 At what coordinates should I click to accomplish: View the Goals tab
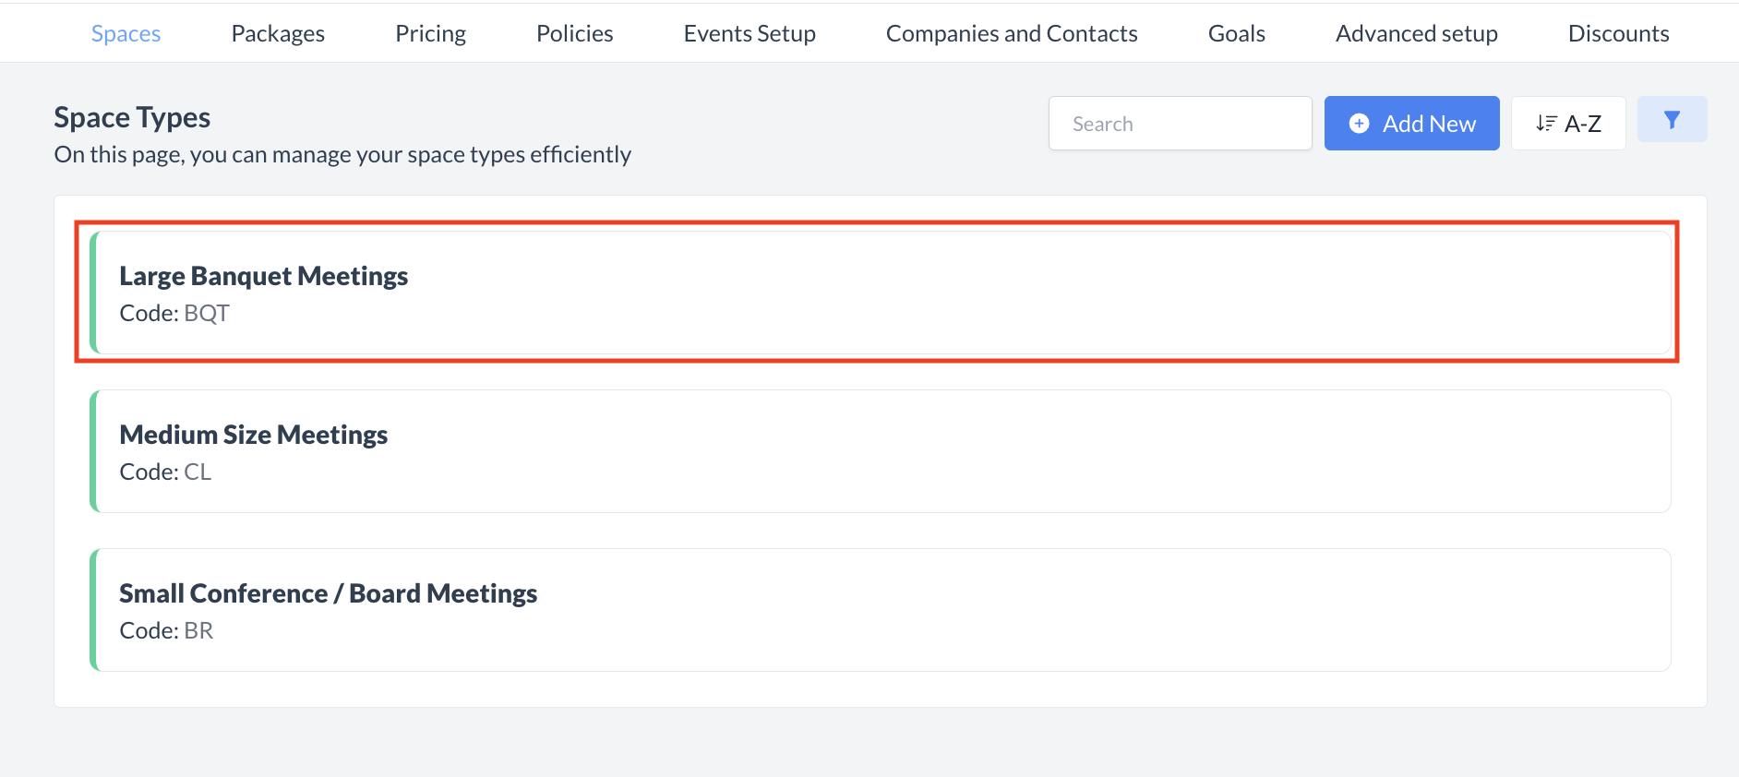coord(1236,33)
